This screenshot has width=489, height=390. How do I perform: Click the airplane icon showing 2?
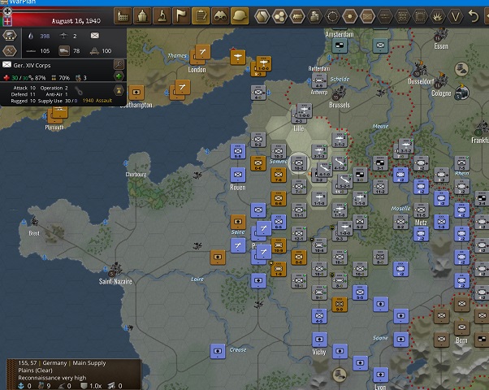pyautogui.click(x=63, y=36)
